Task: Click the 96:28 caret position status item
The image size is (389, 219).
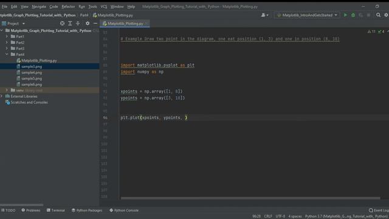Action: coord(256,217)
